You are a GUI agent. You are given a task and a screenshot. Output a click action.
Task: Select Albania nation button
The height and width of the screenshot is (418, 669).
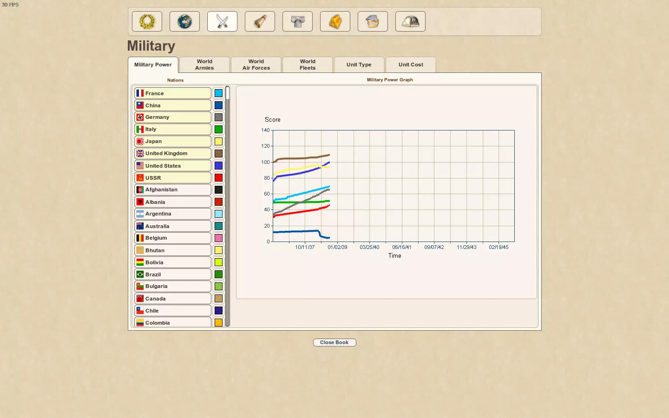coord(173,202)
